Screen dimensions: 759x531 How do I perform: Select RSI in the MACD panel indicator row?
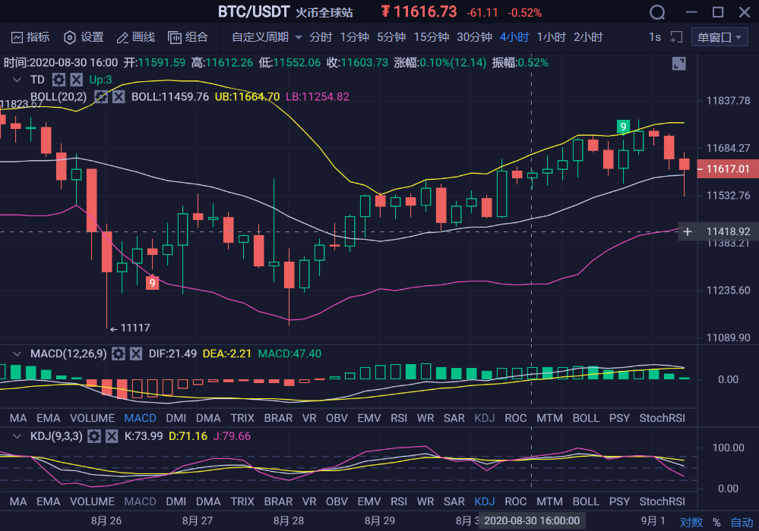tap(399, 418)
